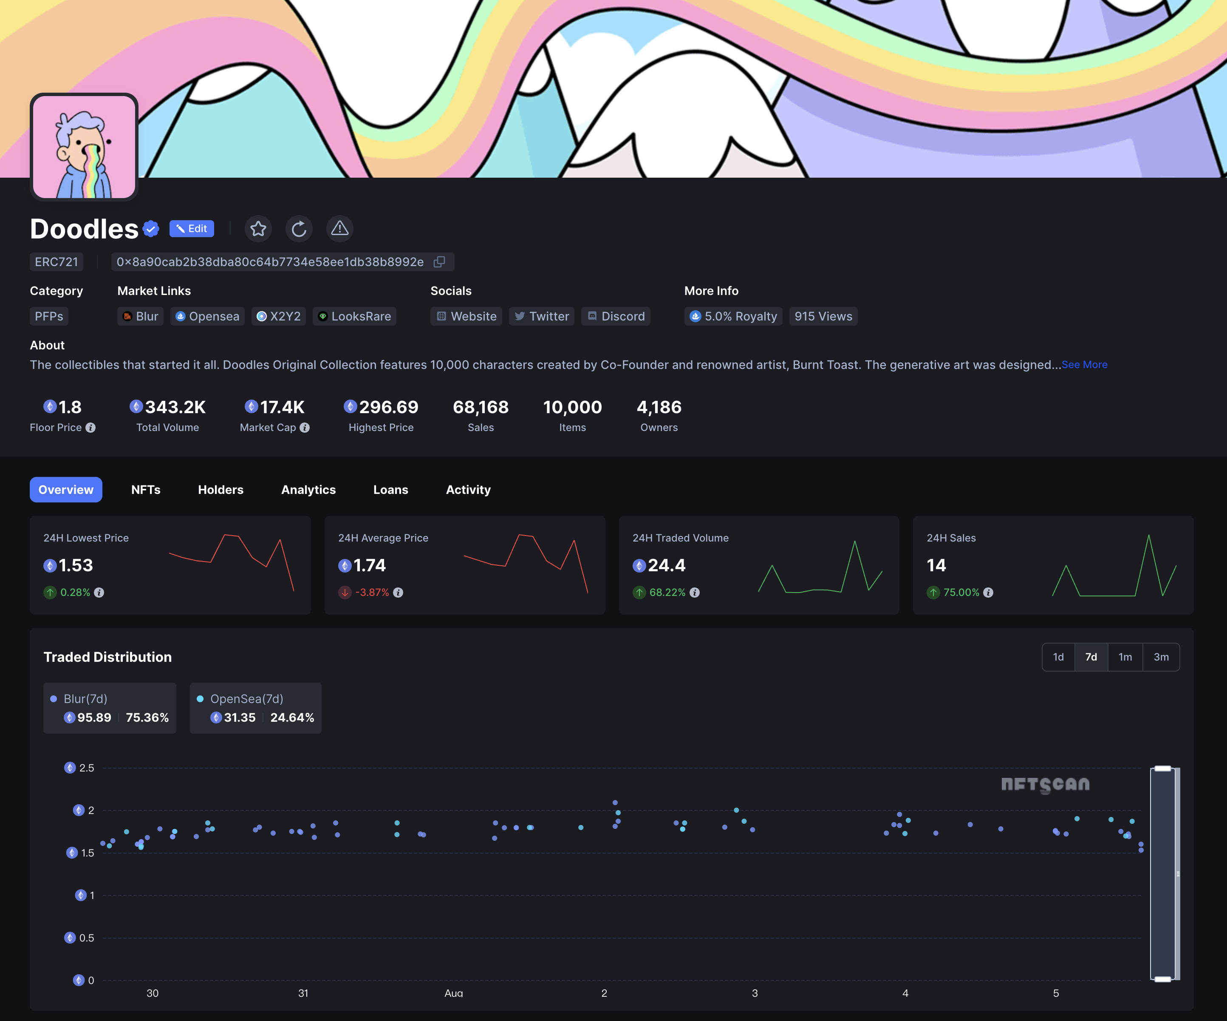Click the 68,168 Sales stat
Screen dimensions: 1227x1021
tap(481, 416)
